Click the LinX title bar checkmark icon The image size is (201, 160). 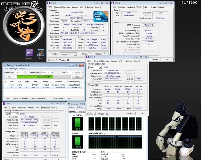[5, 65]
